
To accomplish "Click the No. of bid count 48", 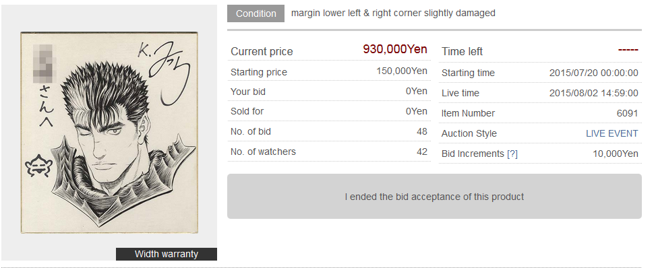I will pos(422,131).
